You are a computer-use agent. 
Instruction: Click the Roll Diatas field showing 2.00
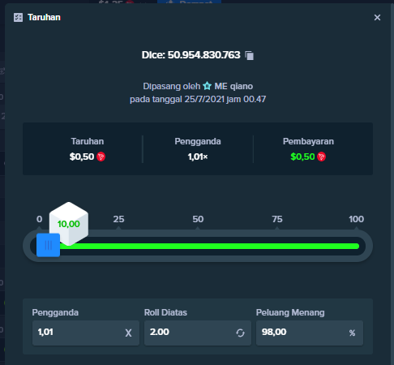pos(198,333)
